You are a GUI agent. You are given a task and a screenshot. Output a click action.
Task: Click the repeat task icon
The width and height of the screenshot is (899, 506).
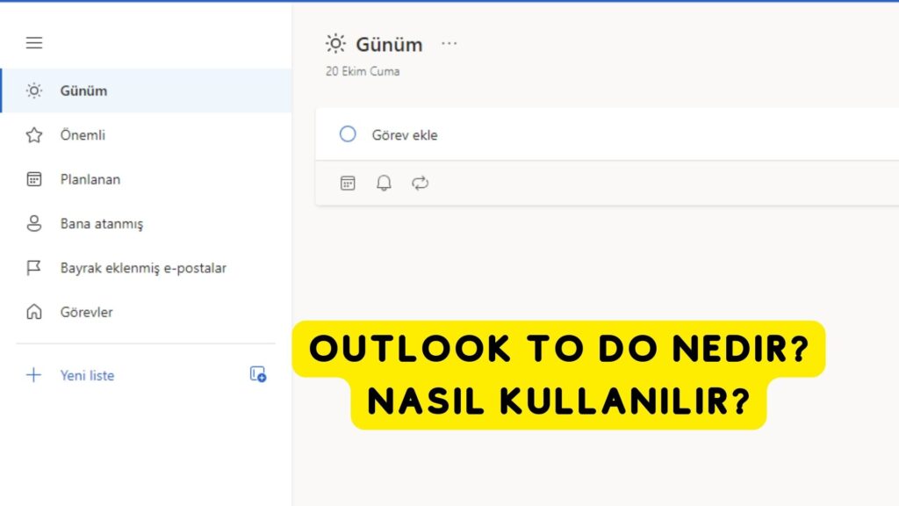(420, 183)
